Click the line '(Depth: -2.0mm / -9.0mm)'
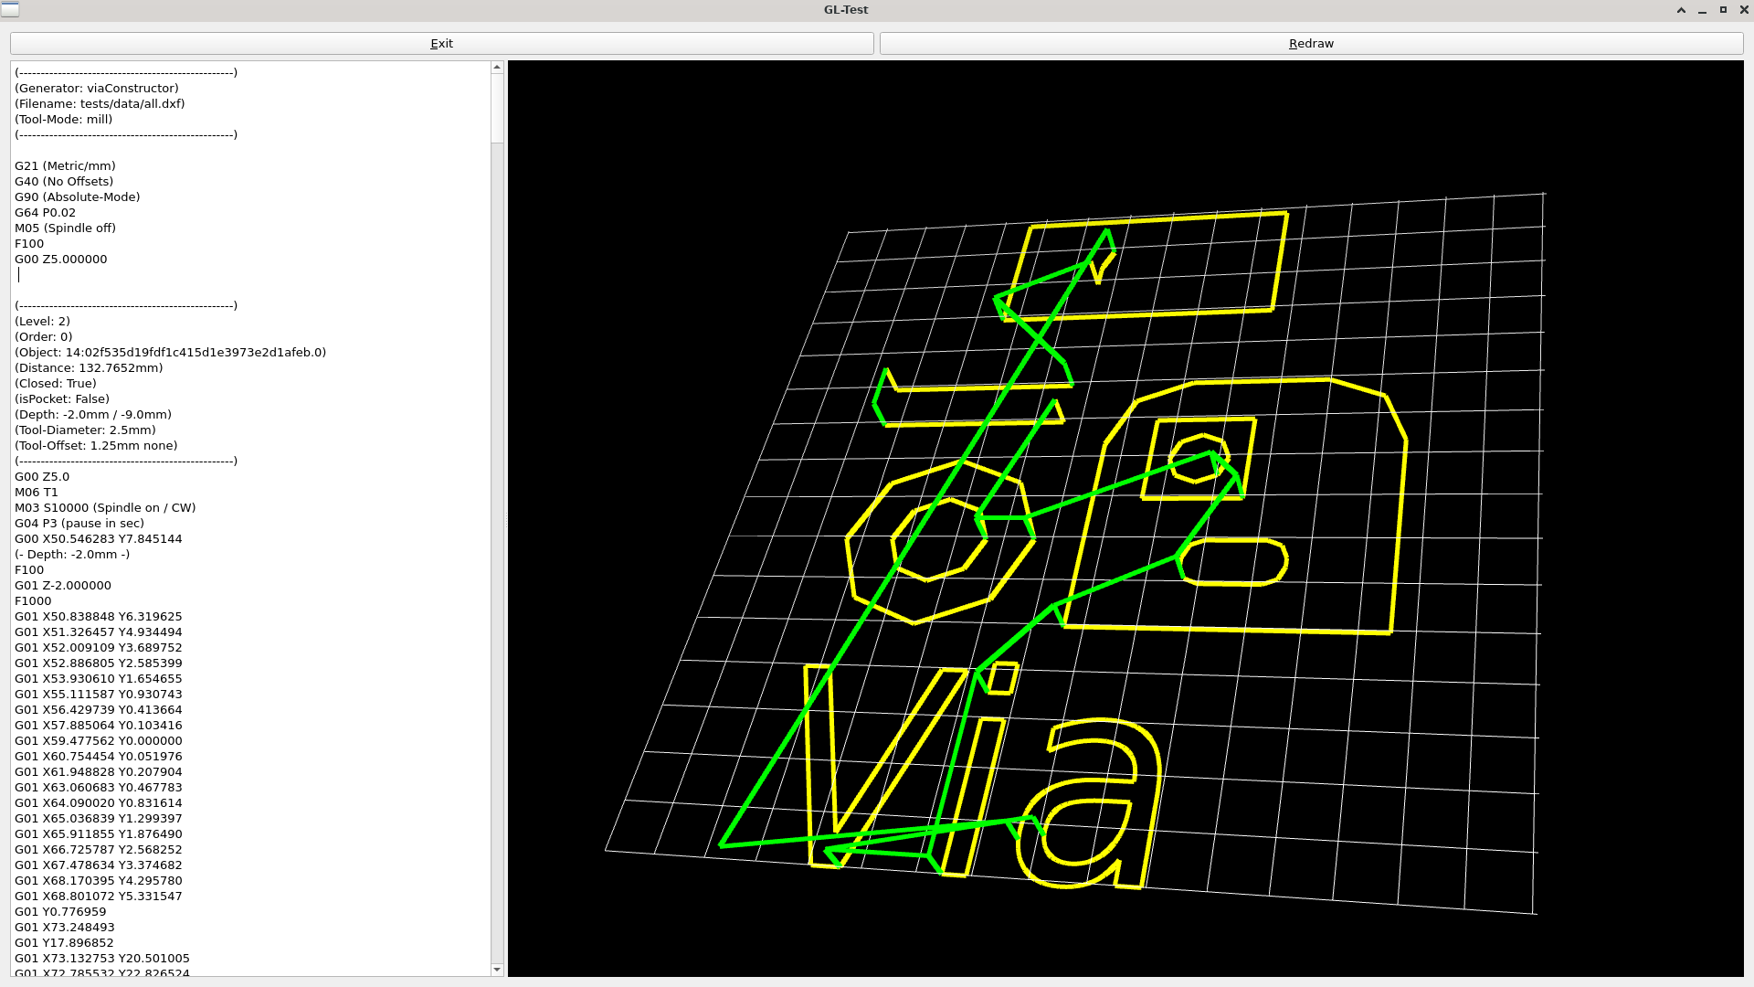1754x987 pixels. click(93, 415)
